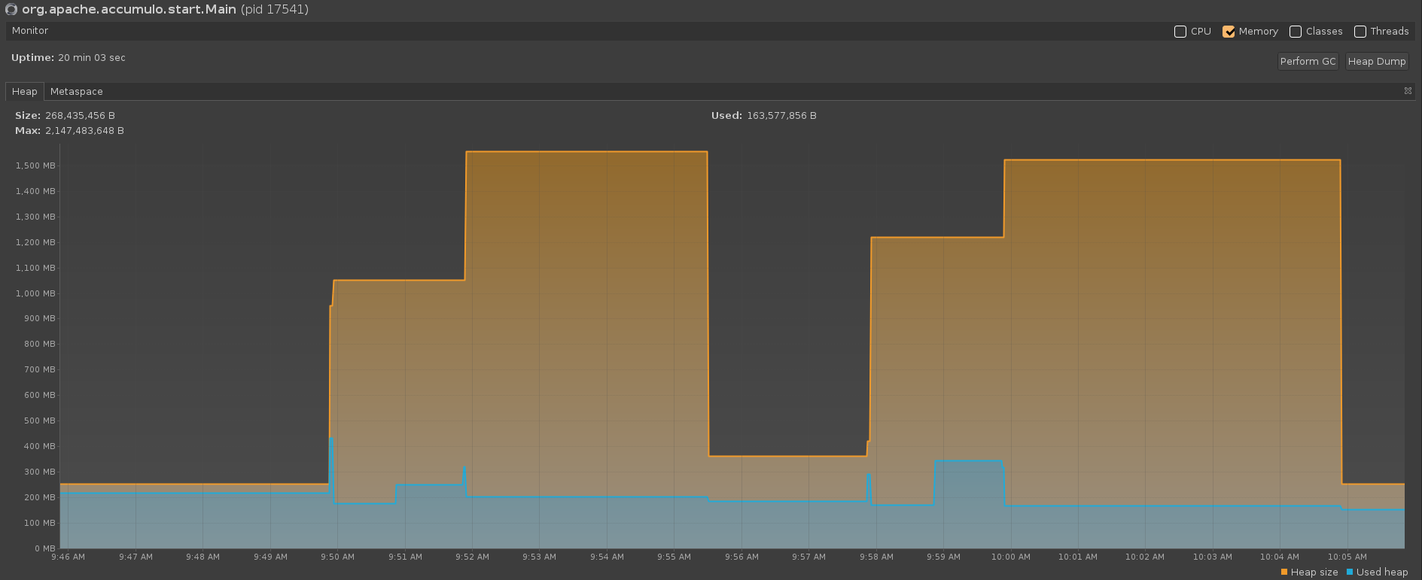Image resolution: width=1422 pixels, height=580 pixels.
Task: Click the orange Heap size legend swatch
Action: tap(1284, 572)
